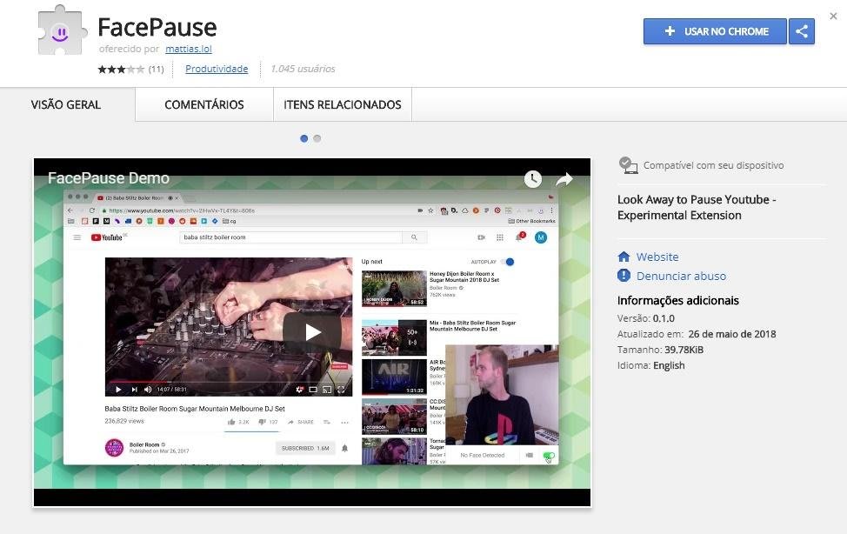Open the YouTube hamburger menu

tap(77, 237)
